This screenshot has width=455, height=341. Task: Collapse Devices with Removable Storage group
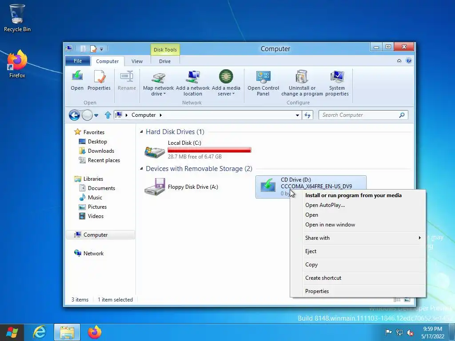[141, 168]
